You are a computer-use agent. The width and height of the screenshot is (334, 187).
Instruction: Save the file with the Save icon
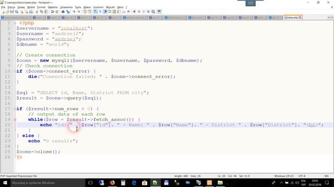12,11
